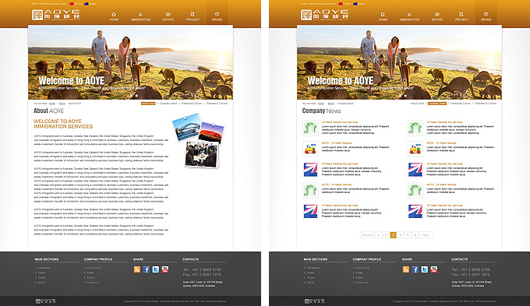This screenshot has width=530, height=306.
Task: Switch language with the Chinese flag, left page
Action: click(72, 4)
